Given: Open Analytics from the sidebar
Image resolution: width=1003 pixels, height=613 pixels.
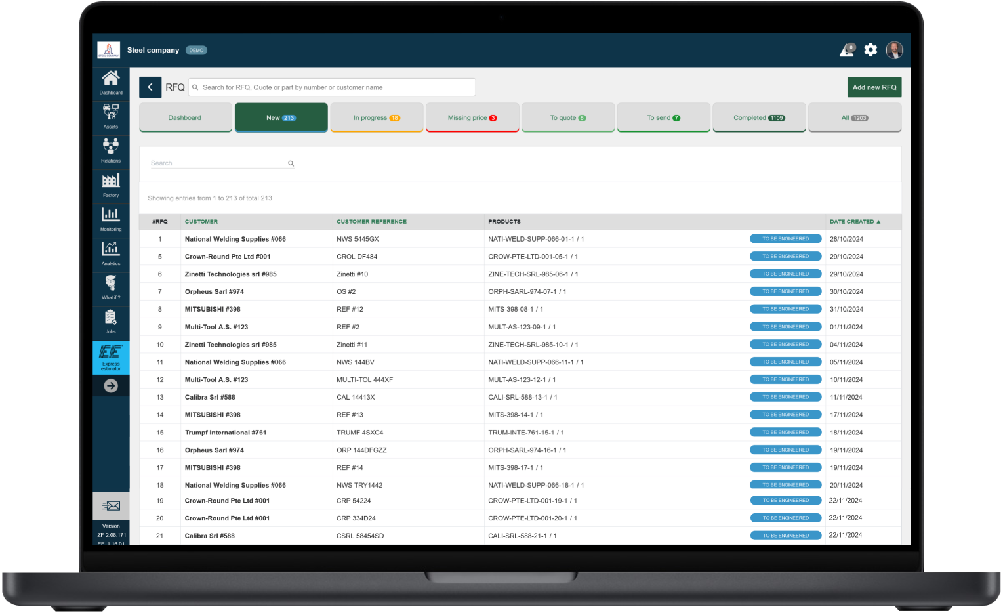Looking at the screenshot, I should [110, 253].
